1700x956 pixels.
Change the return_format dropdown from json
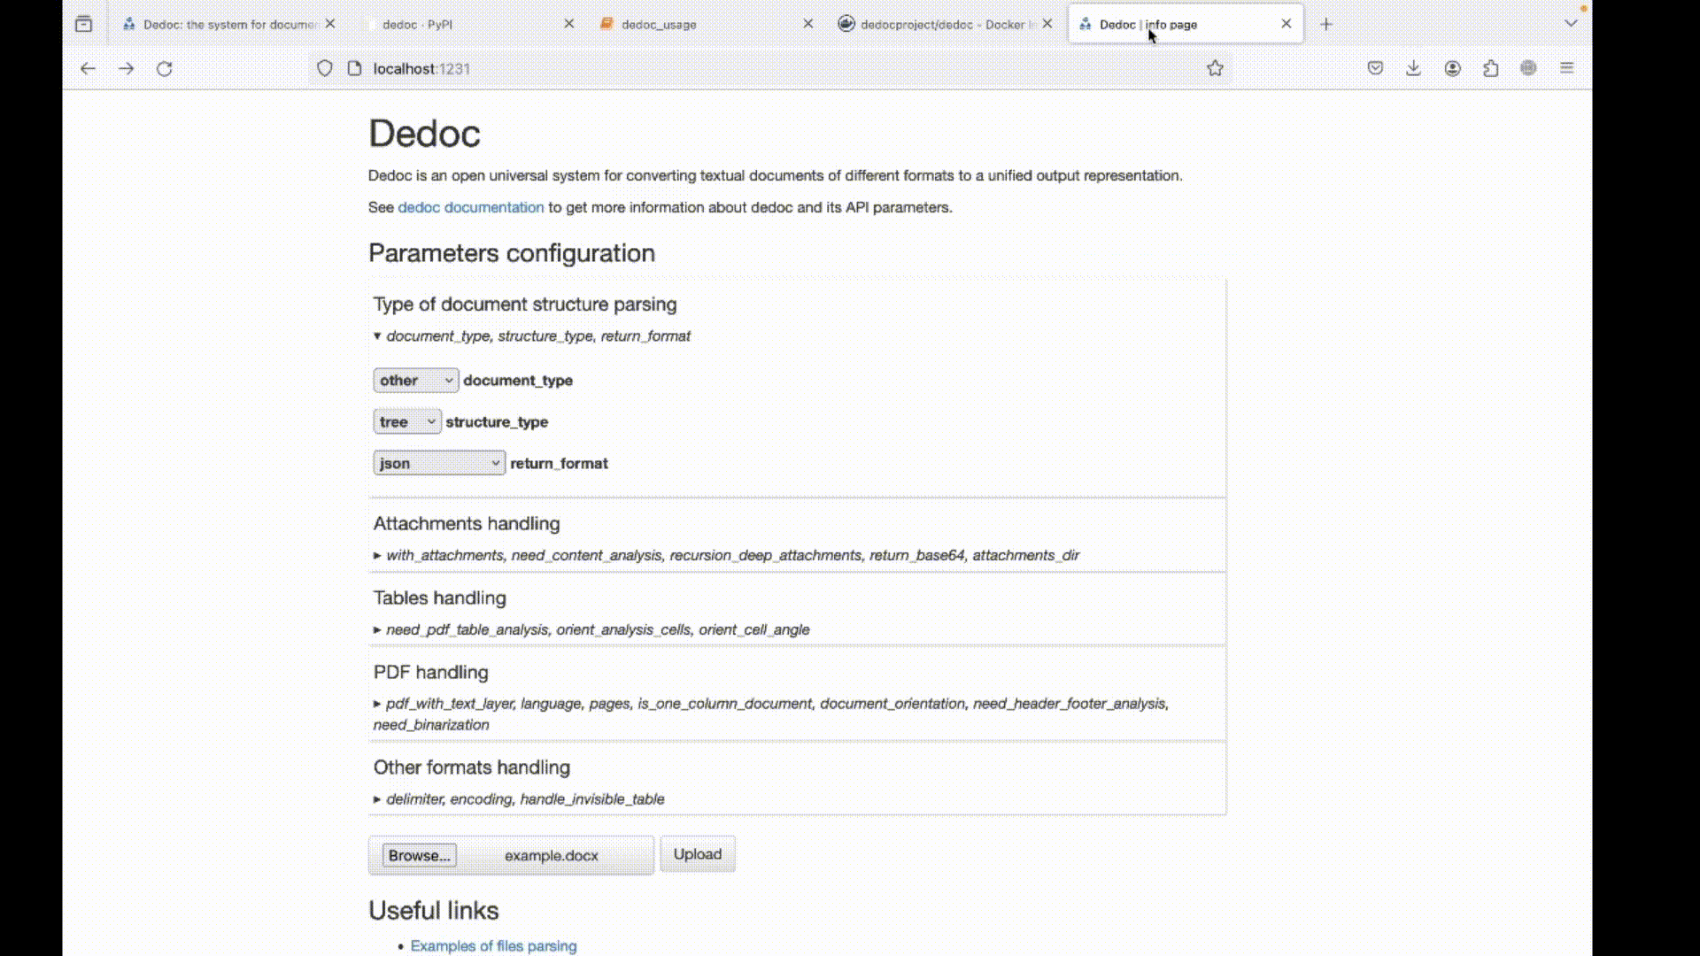click(438, 462)
